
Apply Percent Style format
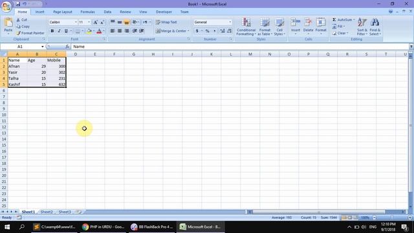(208, 31)
